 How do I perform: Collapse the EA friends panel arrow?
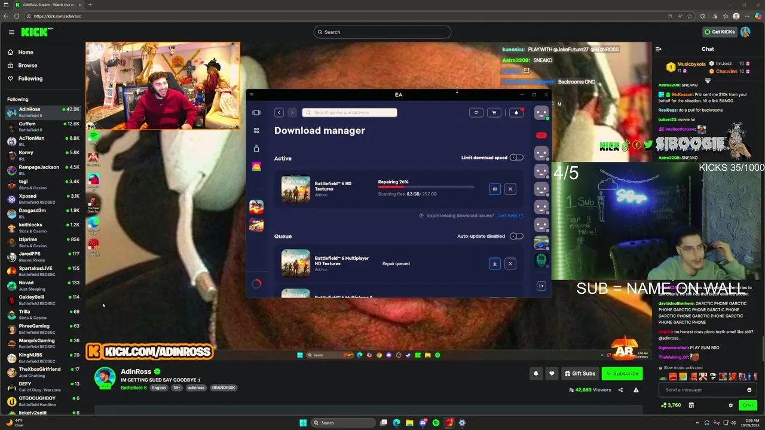[x=541, y=286]
